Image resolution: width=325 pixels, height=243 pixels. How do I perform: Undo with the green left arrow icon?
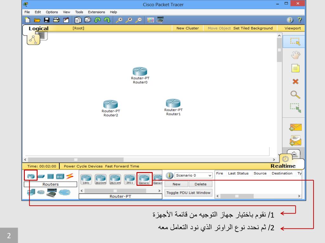97,20
